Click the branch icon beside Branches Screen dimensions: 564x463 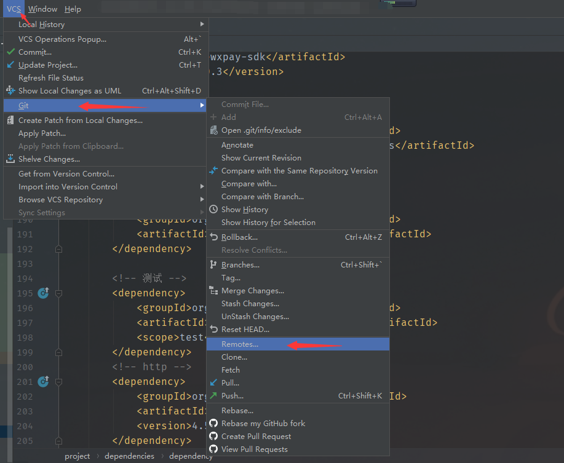click(213, 264)
